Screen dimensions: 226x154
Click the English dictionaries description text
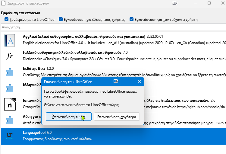click(x=124, y=43)
